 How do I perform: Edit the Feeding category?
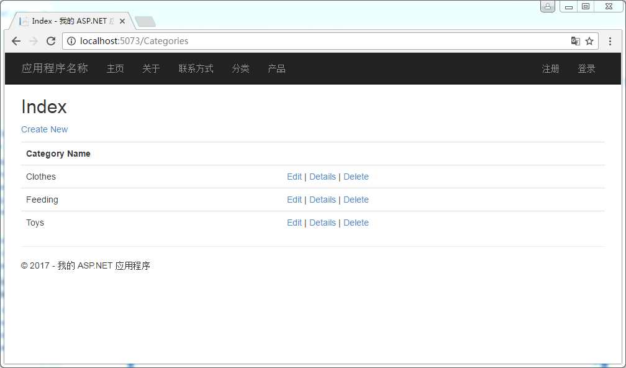click(294, 200)
